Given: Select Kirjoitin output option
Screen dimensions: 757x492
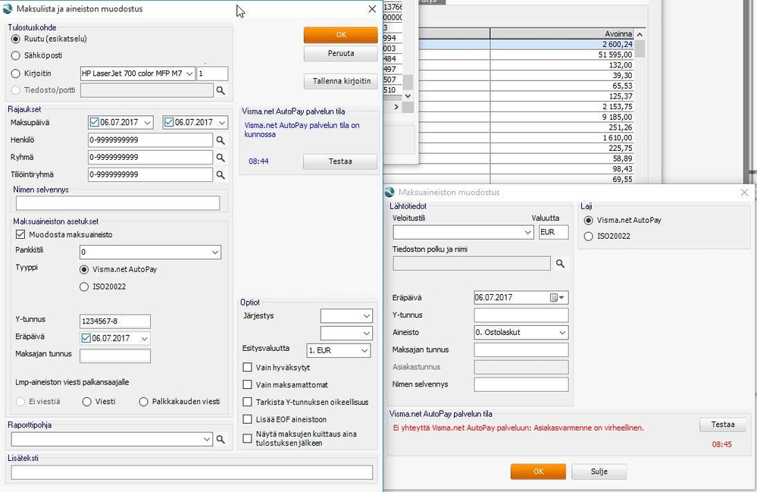Looking at the screenshot, I should [15, 74].
